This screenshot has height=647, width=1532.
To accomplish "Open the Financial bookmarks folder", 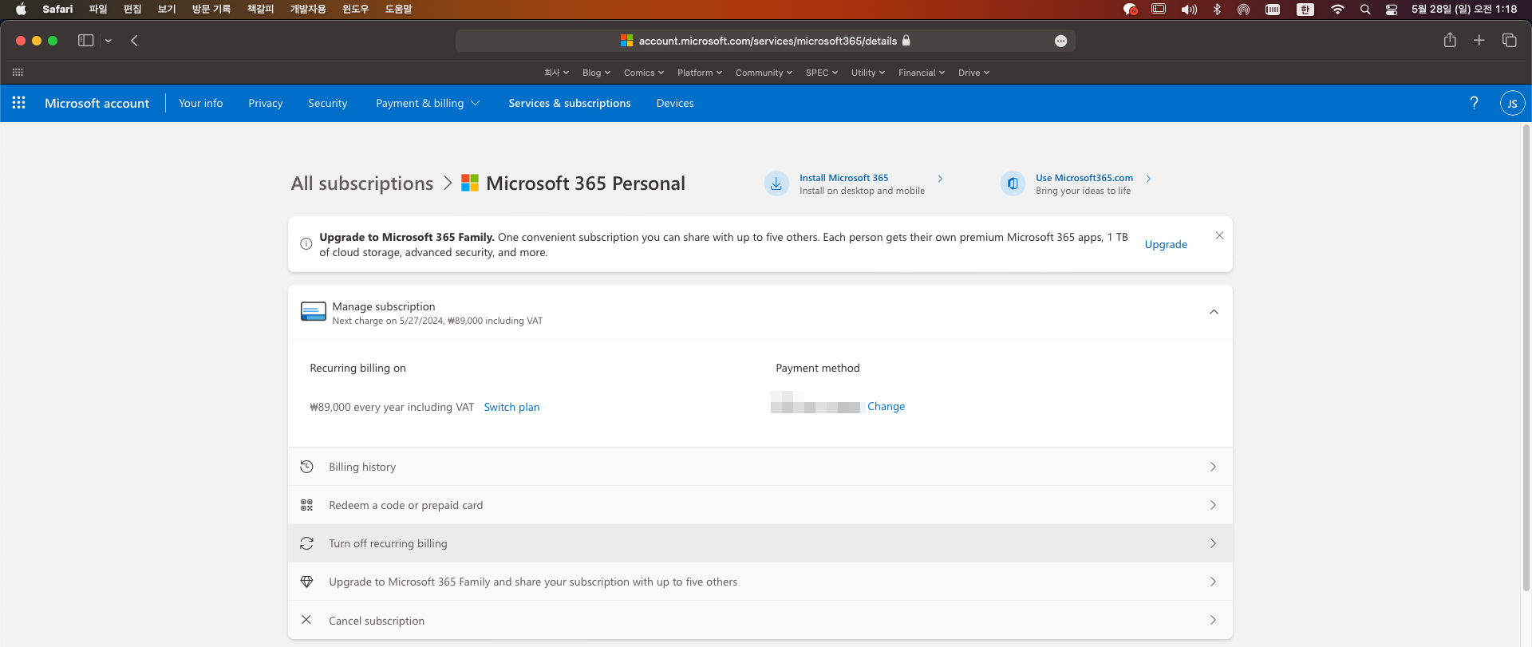I will [x=922, y=73].
